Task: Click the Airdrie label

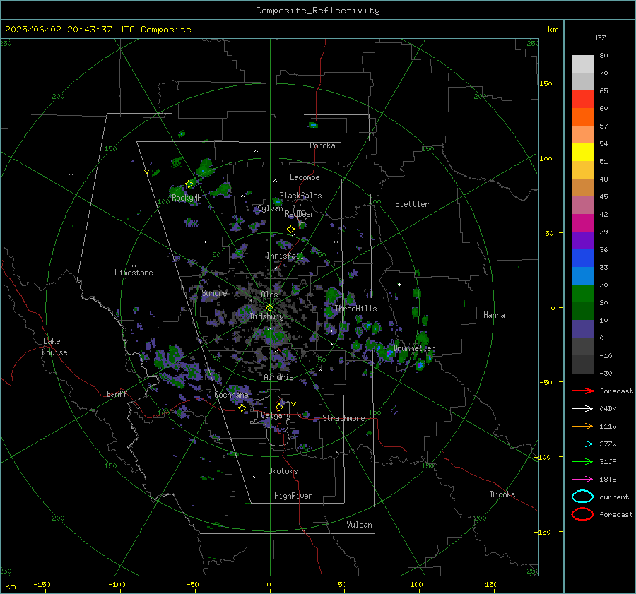Action: click(x=278, y=377)
